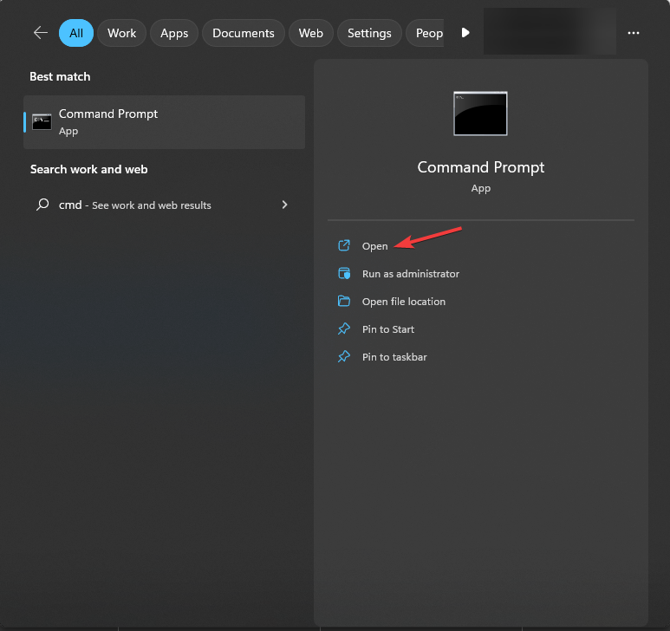Expand cmd web results chevron

coord(284,205)
